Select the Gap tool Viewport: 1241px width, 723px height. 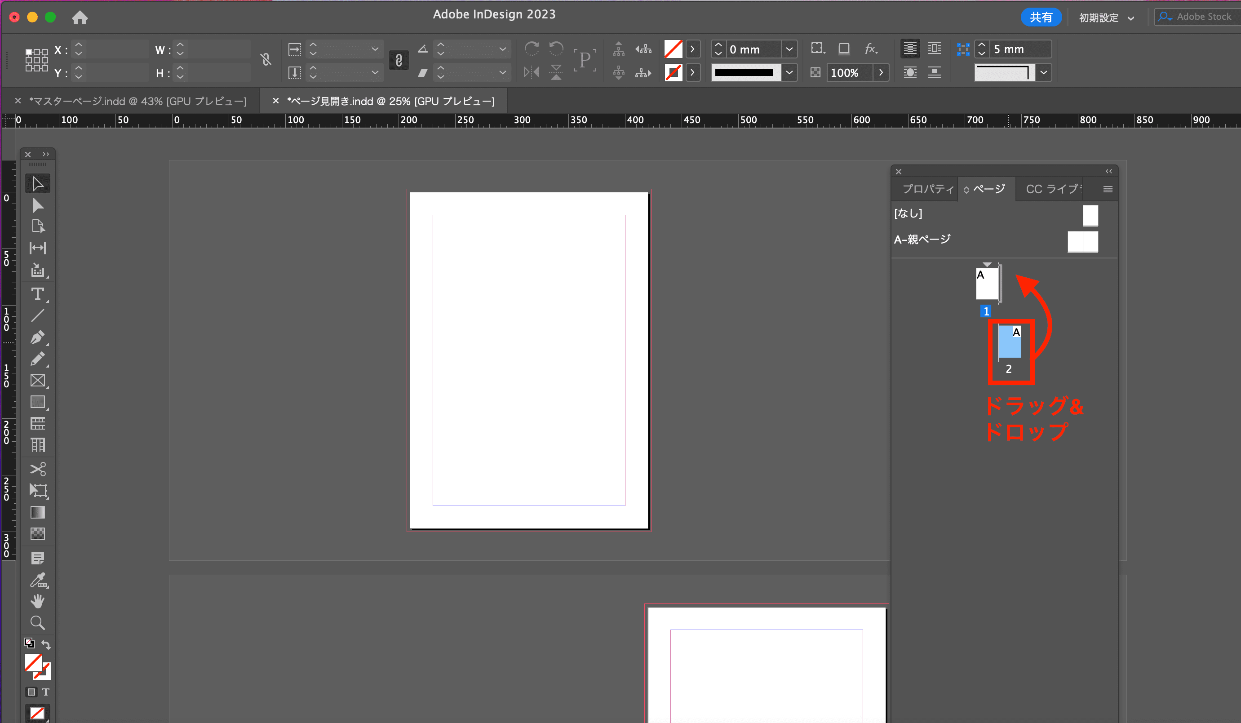37,248
